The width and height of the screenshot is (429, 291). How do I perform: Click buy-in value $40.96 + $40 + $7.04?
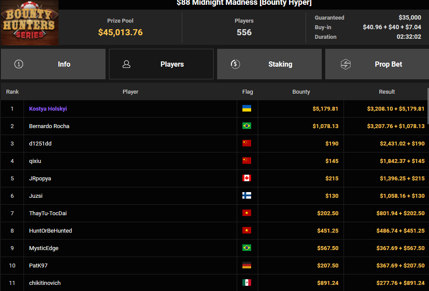(x=392, y=27)
